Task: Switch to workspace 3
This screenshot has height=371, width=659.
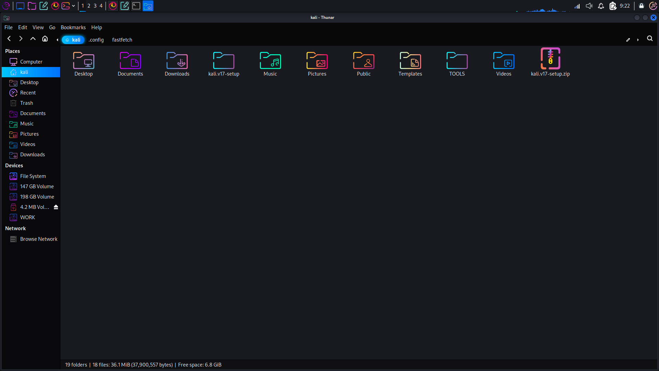Action: pos(95,6)
